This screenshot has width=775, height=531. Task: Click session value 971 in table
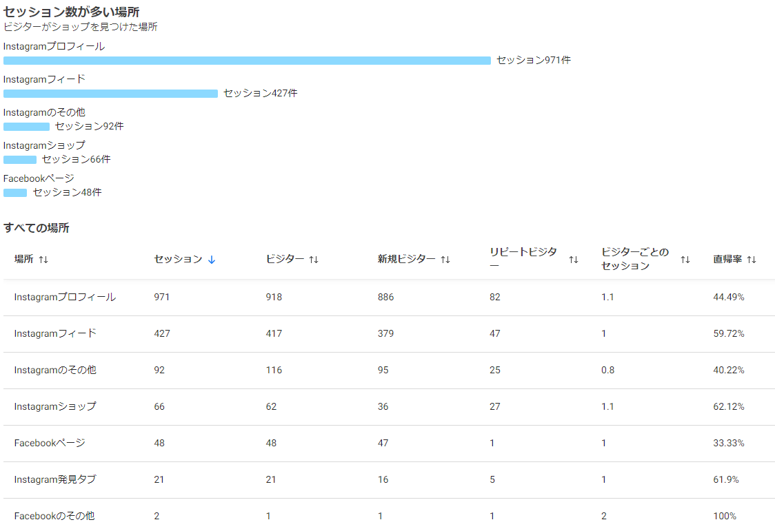tap(161, 297)
